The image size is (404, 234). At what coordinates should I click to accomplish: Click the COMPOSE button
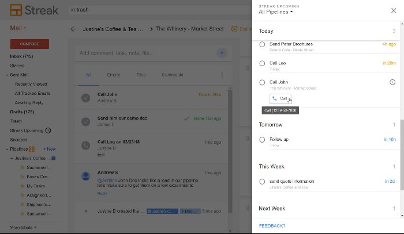point(29,44)
